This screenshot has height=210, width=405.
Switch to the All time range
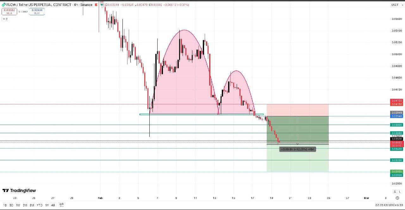click(x=53, y=205)
